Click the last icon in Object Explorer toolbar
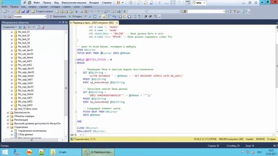This screenshot has width=278, height=156. click(x=43, y=27)
